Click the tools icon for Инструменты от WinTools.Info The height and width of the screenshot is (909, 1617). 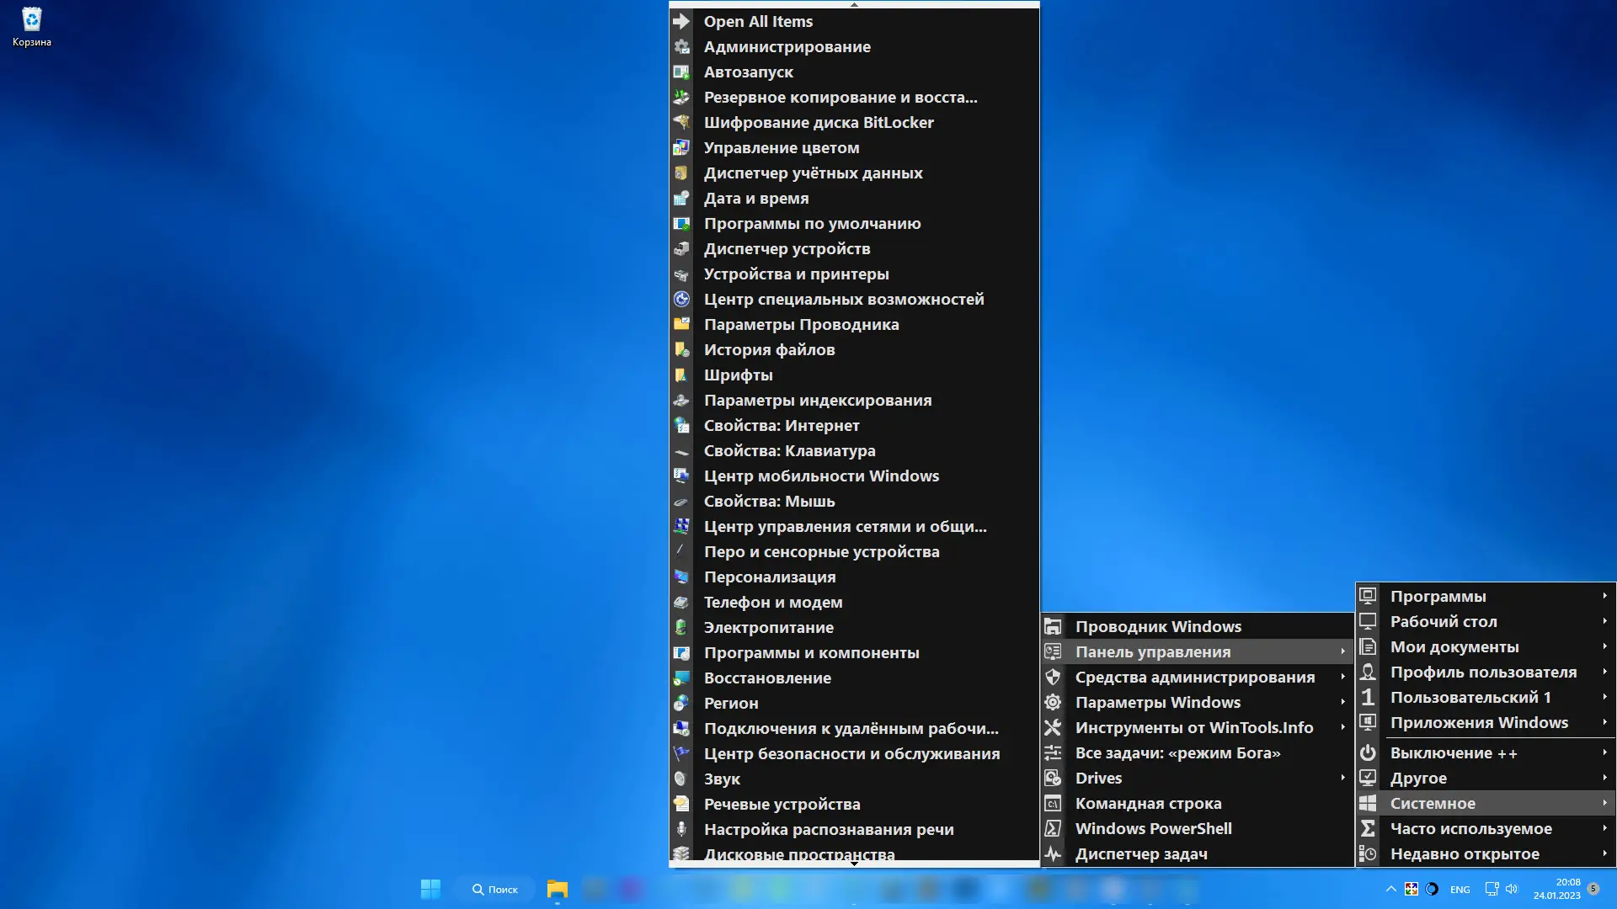point(1053,727)
